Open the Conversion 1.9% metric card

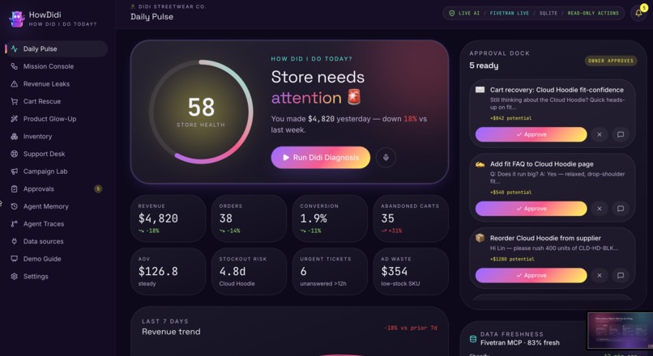pos(330,218)
